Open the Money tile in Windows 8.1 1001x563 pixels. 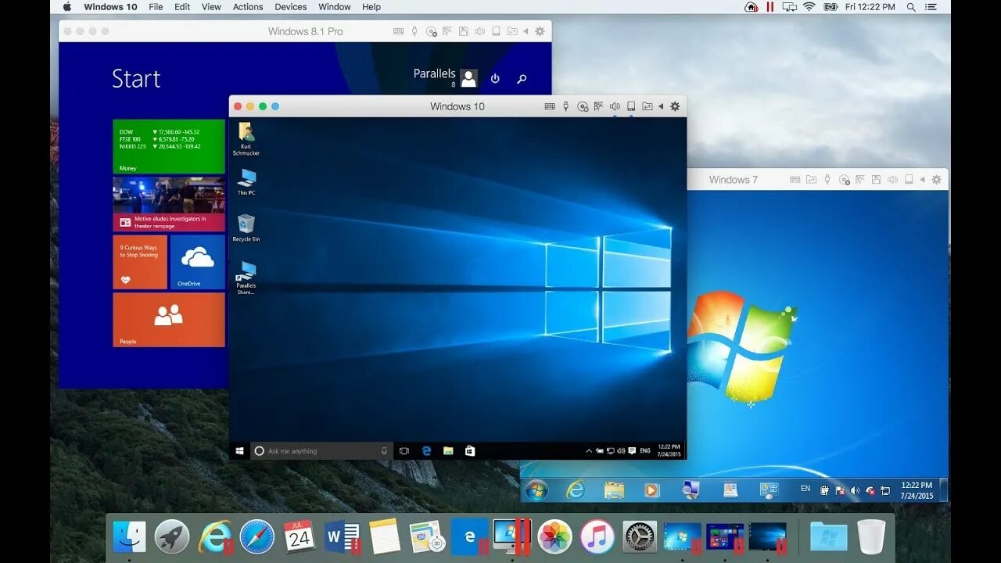point(169,146)
